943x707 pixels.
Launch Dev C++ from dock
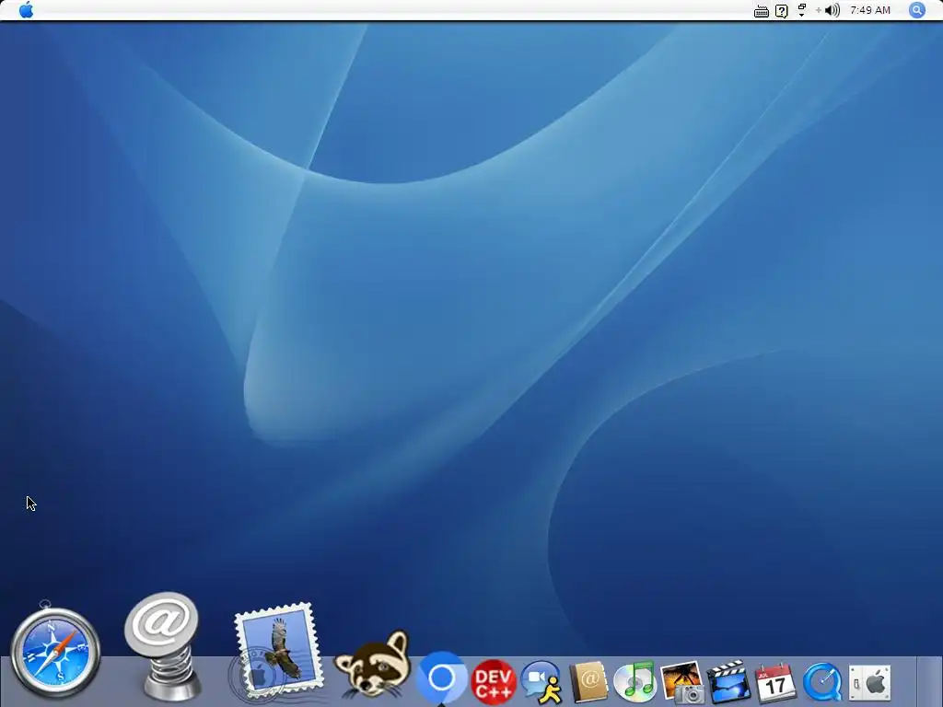[494, 682]
